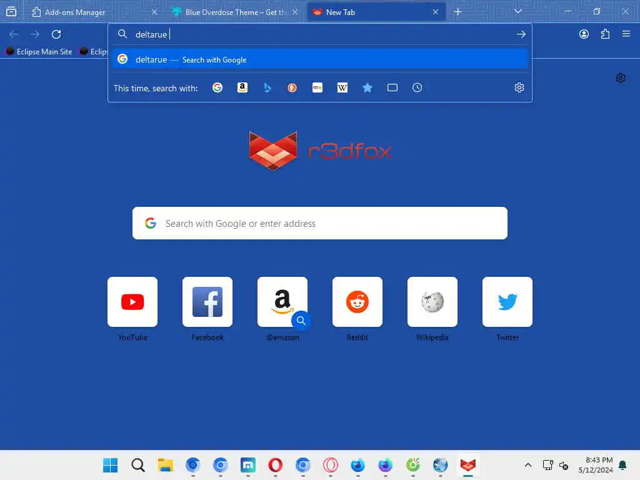Click the r3dfox taskbar icon
This screenshot has width=640, height=480.
point(467,465)
